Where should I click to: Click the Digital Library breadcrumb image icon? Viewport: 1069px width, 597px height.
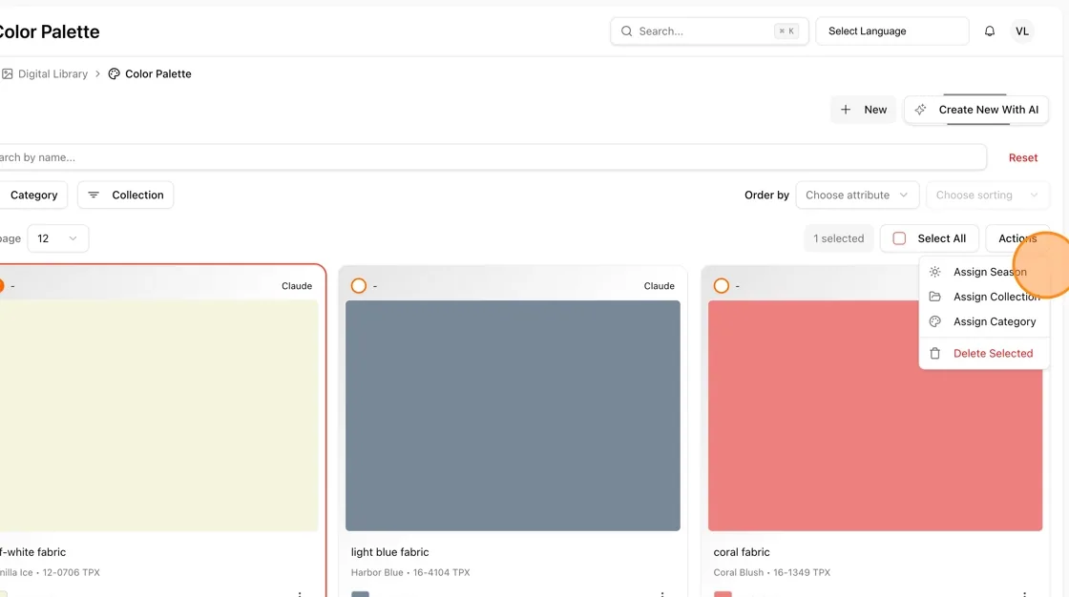[x=7, y=73]
